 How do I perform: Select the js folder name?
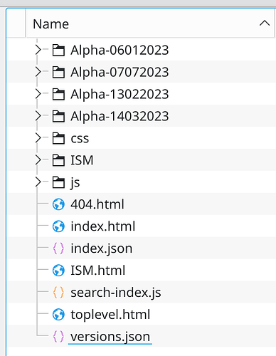(75, 183)
